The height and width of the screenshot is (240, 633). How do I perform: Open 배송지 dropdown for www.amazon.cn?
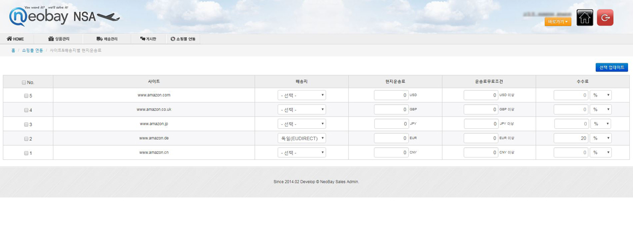(x=302, y=153)
